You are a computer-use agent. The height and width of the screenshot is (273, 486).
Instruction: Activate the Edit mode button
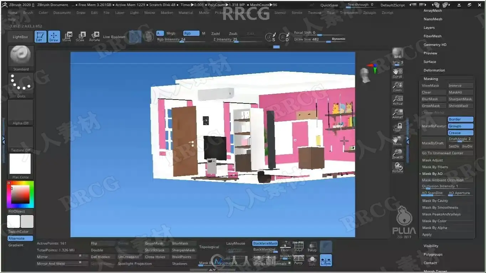(40, 37)
